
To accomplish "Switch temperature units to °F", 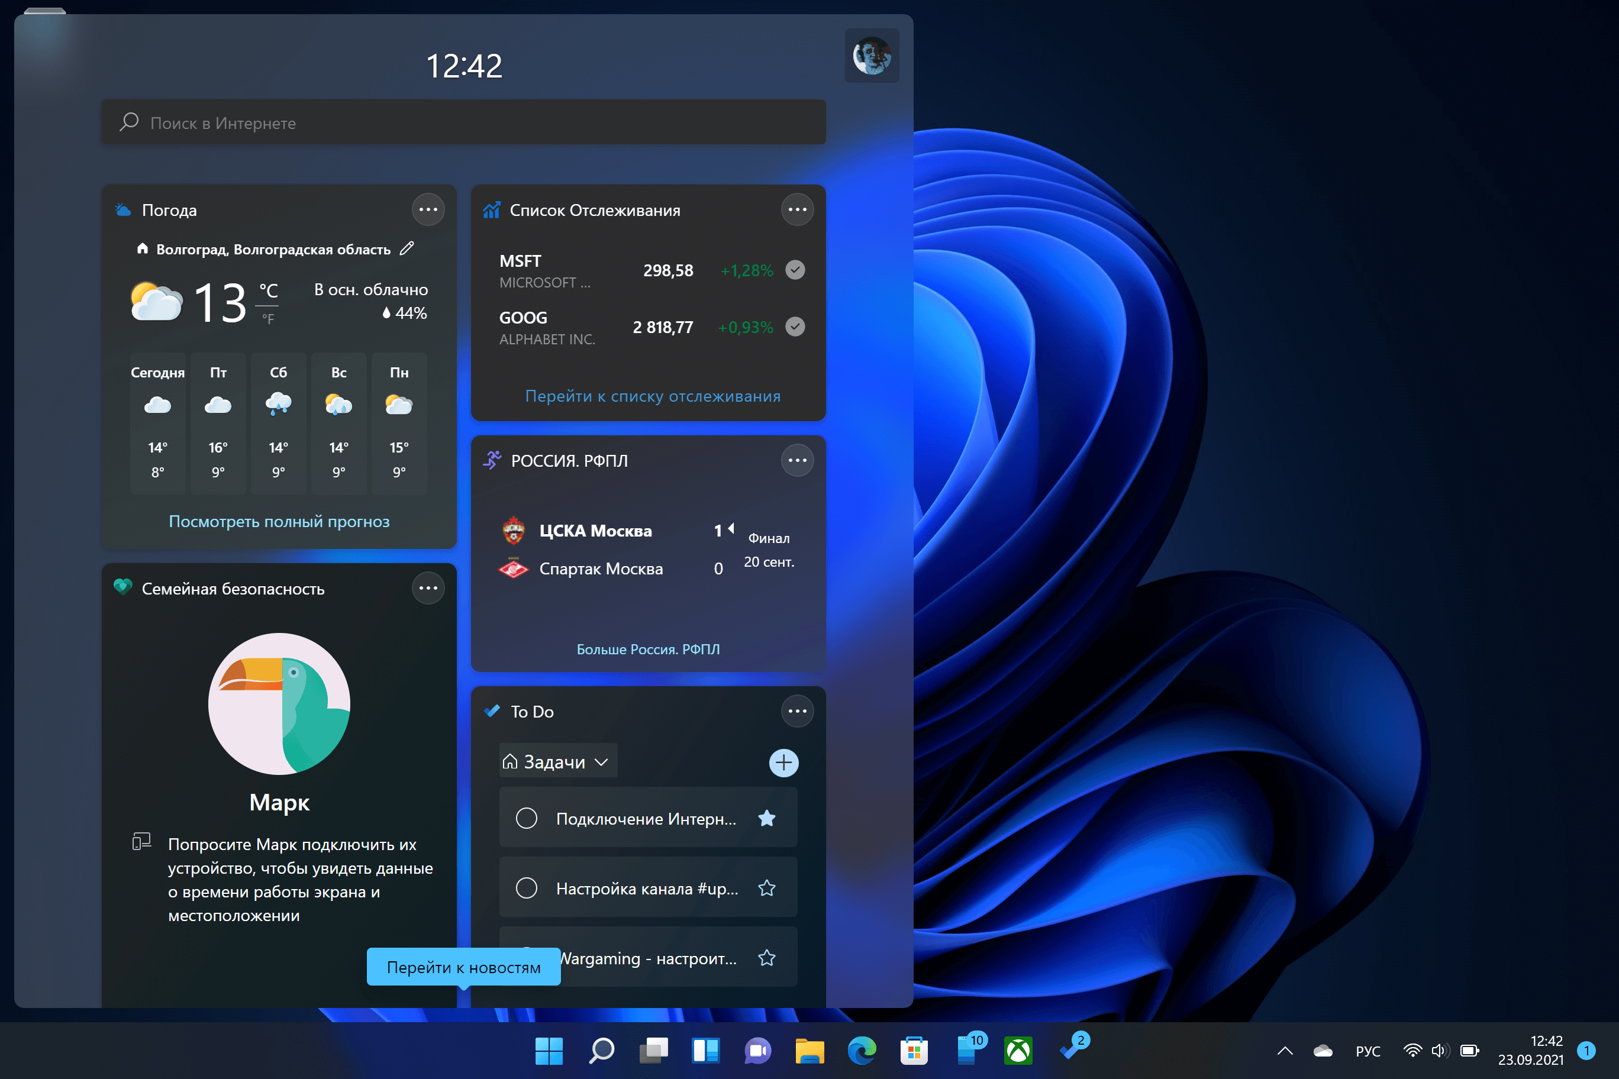I will point(268,319).
